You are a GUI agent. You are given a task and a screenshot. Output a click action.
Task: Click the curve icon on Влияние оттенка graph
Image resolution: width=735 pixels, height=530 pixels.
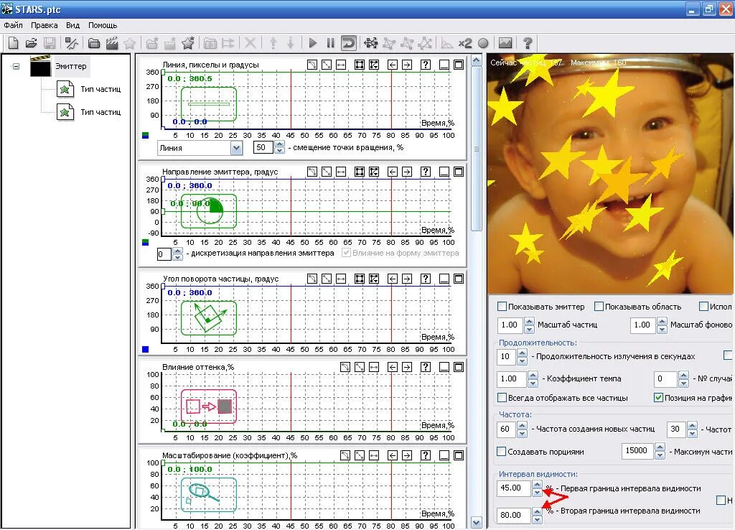pyautogui.click(x=345, y=367)
